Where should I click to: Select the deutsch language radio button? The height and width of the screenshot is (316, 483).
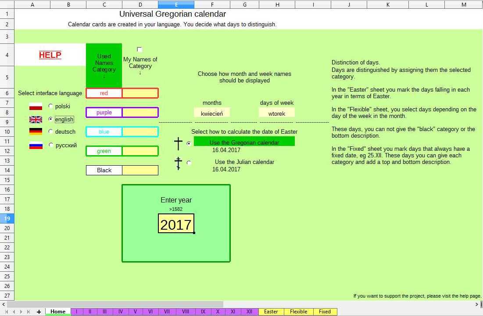[51, 131]
